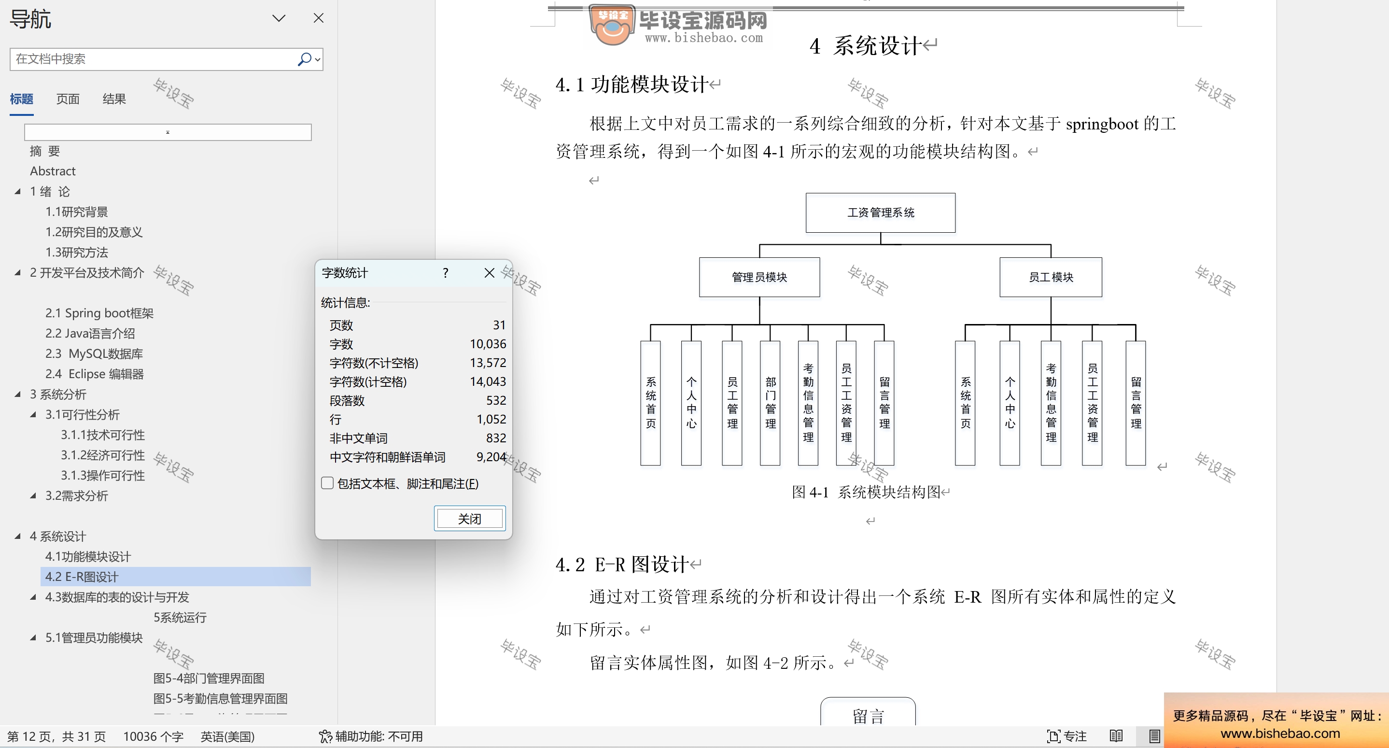
Task: Click the 4.1 功能模块设计 heading in document
Action: pyautogui.click(x=632, y=85)
